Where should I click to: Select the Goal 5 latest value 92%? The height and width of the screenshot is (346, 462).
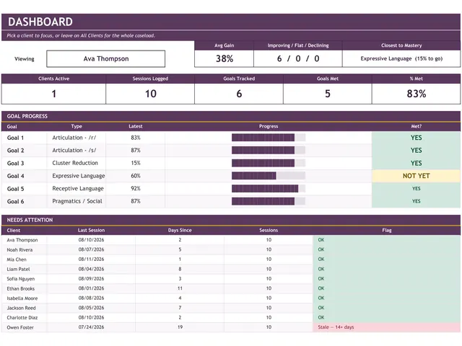coord(136,189)
